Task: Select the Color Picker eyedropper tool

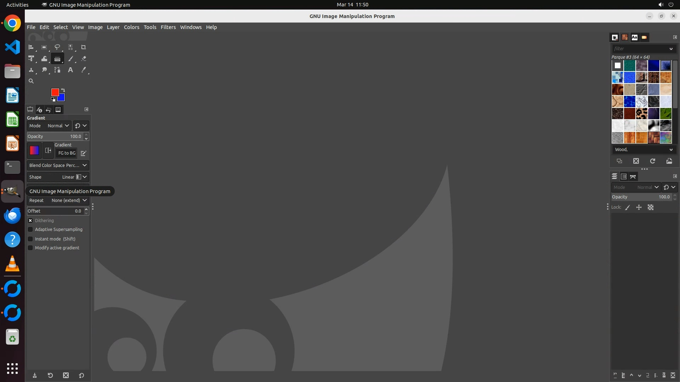Action: pos(84,70)
